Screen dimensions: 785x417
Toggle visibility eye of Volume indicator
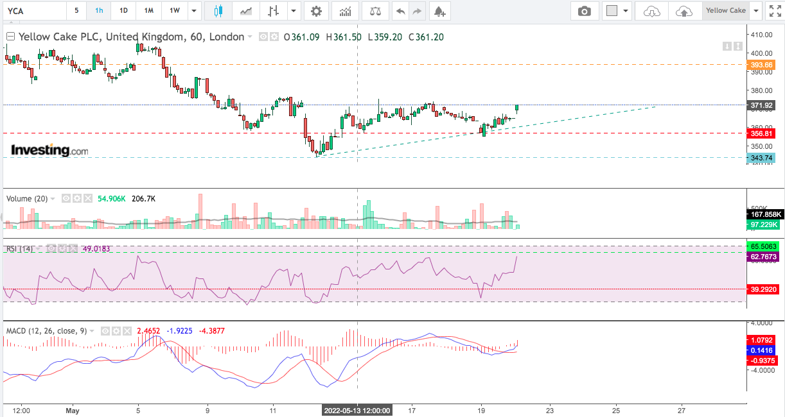(66, 199)
